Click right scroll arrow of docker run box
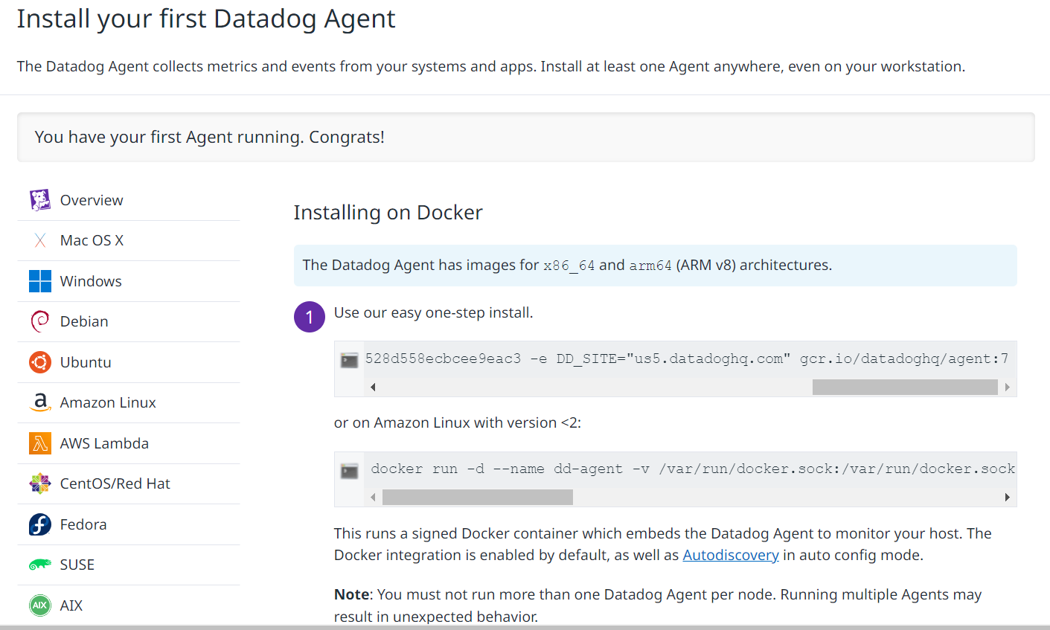The image size is (1050, 630). pos(1007,497)
